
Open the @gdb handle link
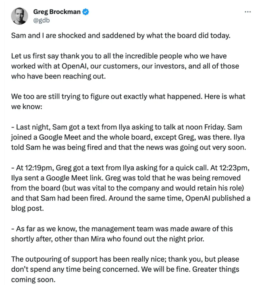42,20
